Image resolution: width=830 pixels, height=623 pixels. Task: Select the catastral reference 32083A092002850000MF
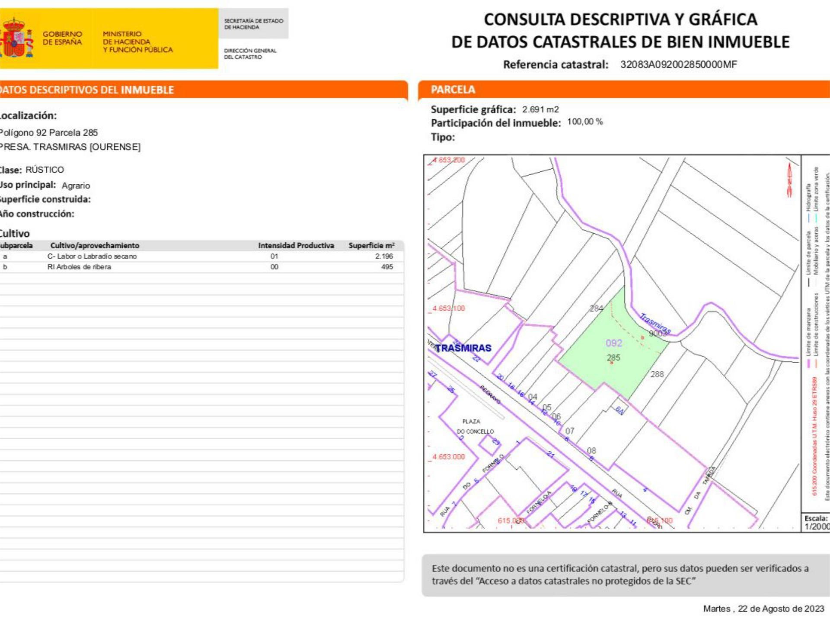pyautogui.click(x=678, y=64)
